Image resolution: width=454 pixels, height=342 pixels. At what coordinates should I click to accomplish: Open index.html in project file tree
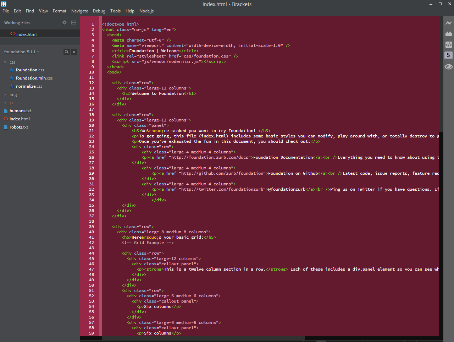click(x=20, y=119)
